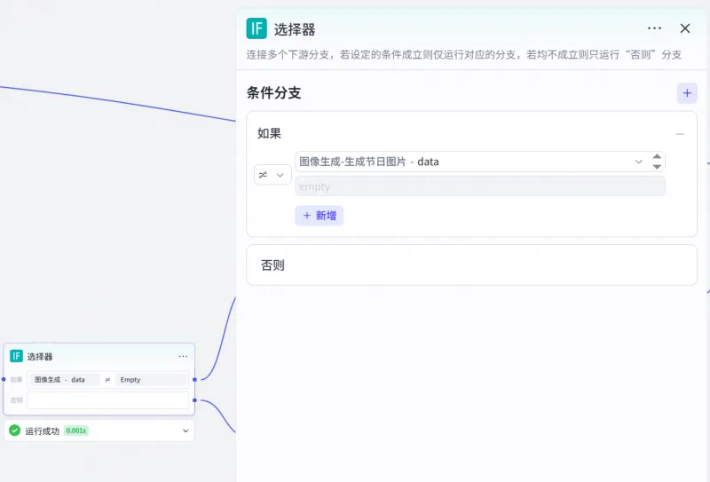Image resolution: width=710 pixels, height=482 pixels.
Task: Open the 图像生成-生成节日图片 data variable dropdown
Action: pyautogui.click(x=470, y=162)
